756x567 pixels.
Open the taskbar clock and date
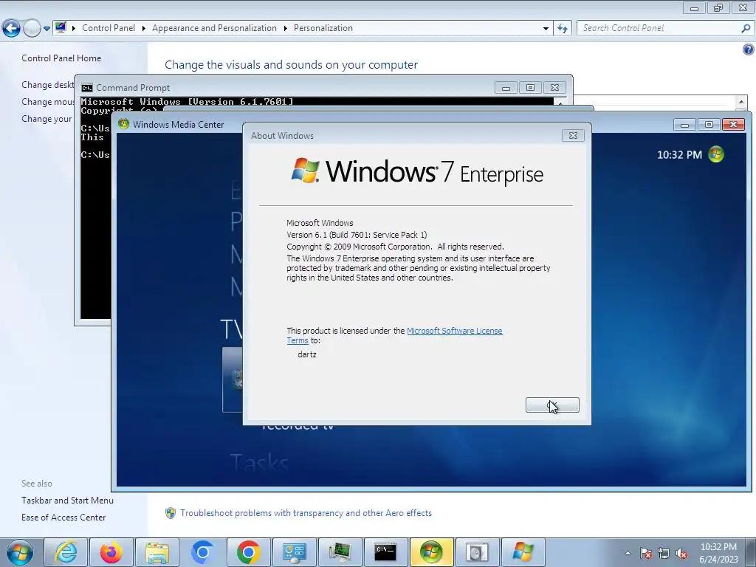(718, 553)
